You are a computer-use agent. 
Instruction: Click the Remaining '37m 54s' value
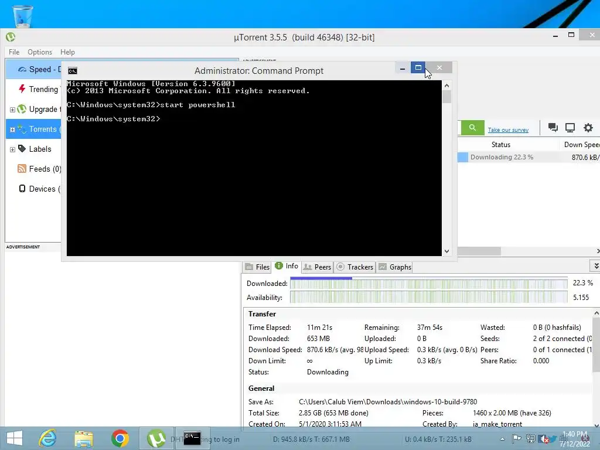(429, 328)
